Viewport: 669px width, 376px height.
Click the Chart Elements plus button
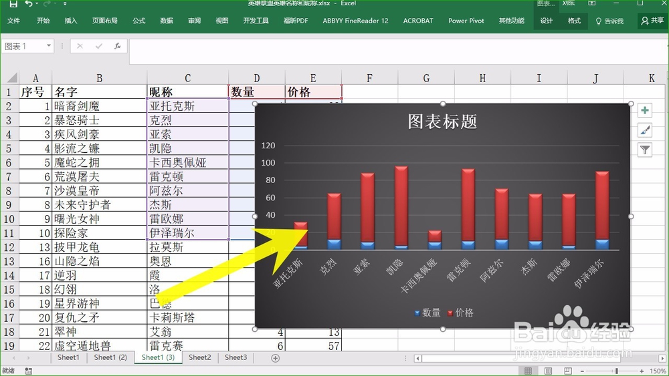tap(645, 111)
